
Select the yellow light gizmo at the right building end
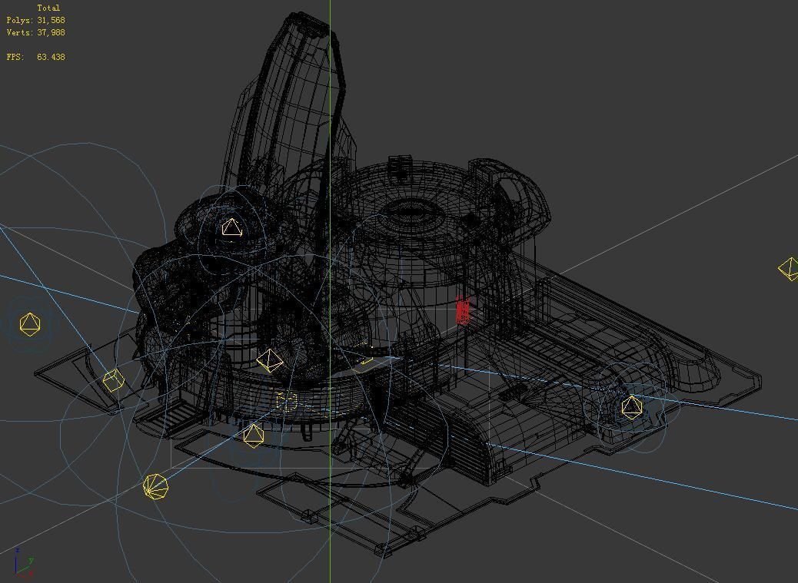pyautogui.click(x=632, y=408)
